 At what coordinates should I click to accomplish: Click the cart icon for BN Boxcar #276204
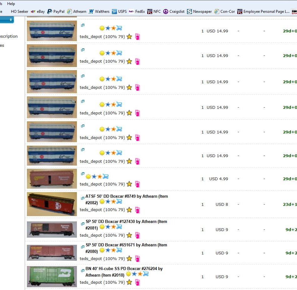pos(146,274)
